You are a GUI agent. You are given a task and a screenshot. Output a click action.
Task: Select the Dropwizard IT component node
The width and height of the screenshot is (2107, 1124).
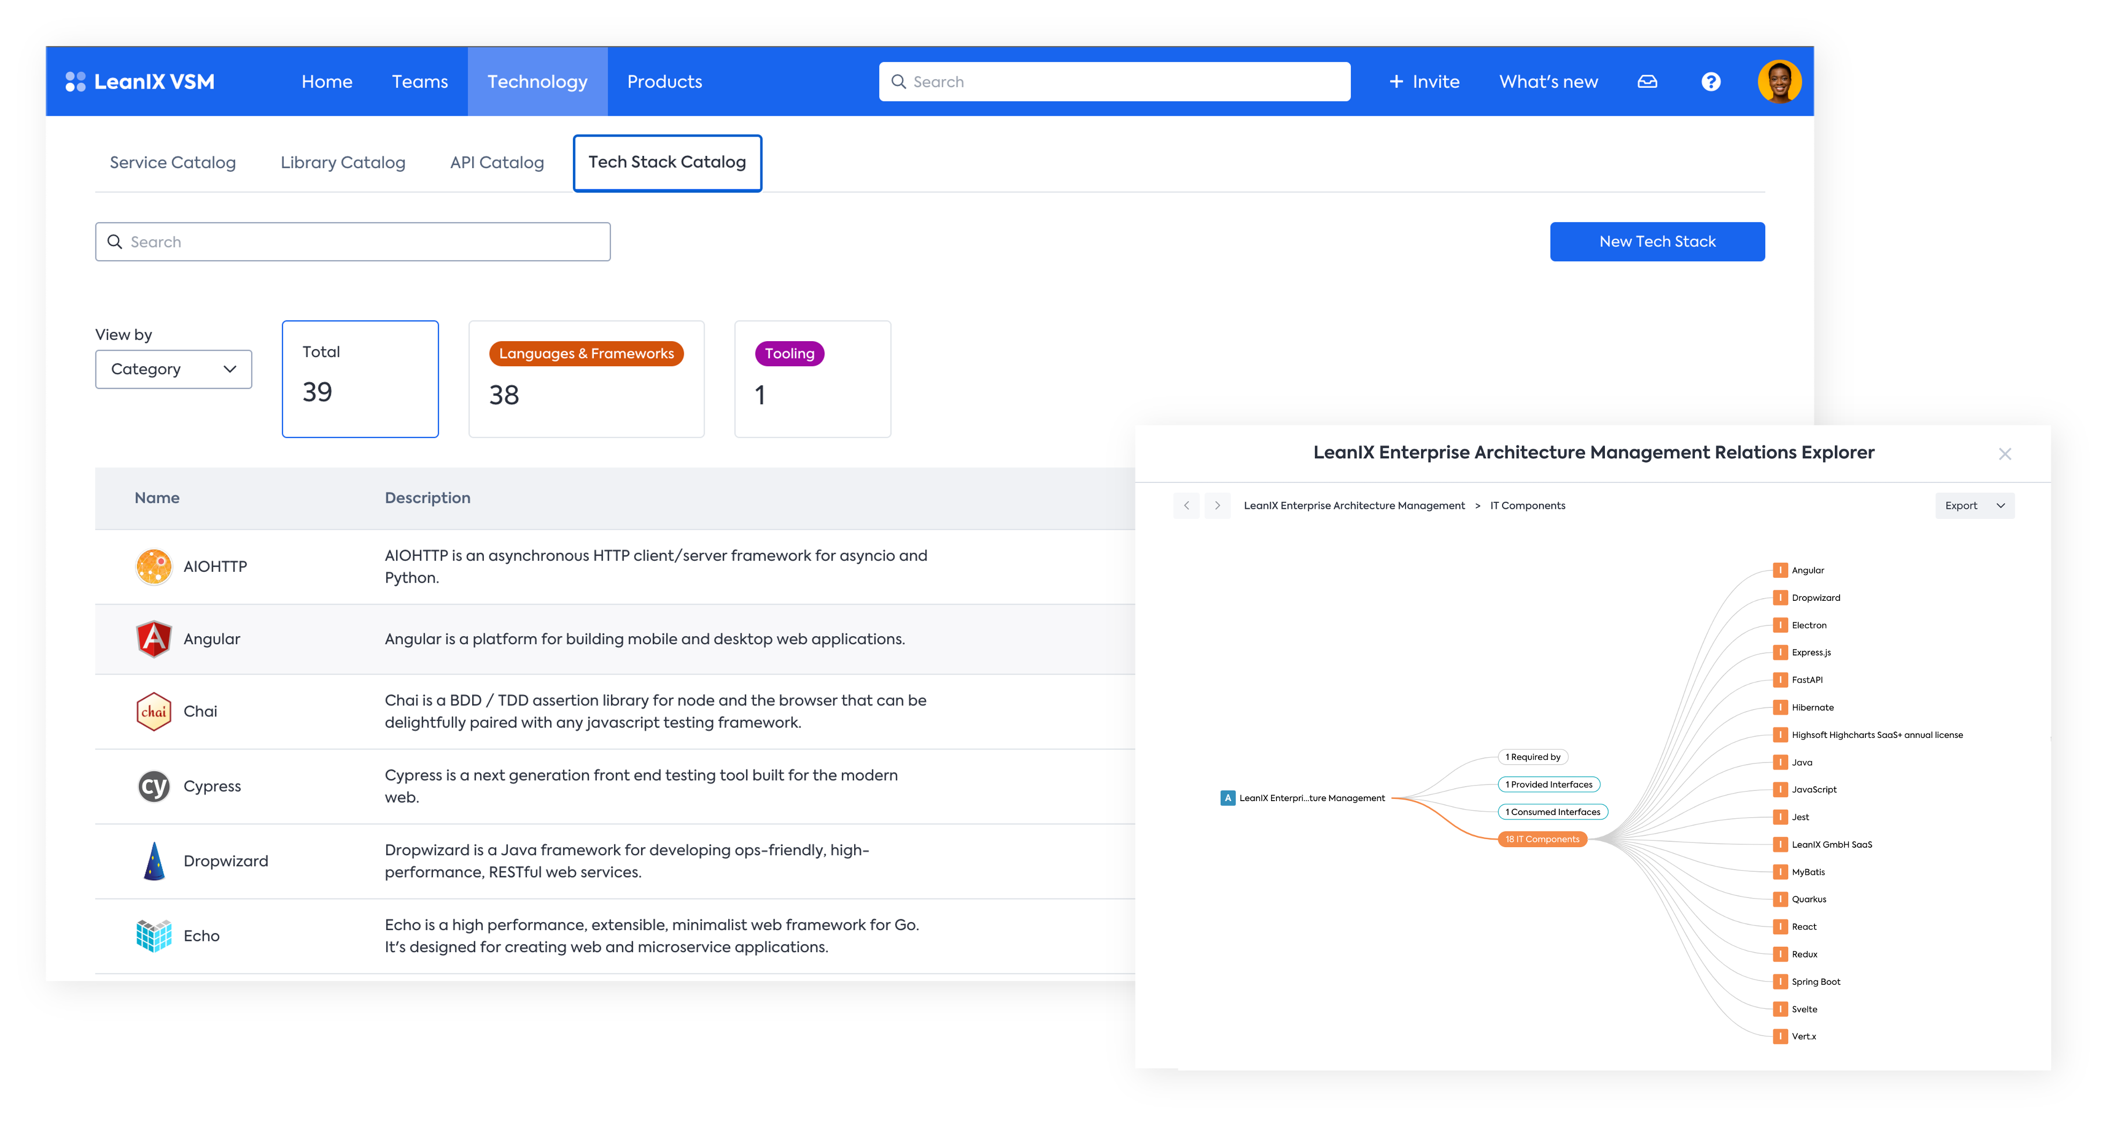pos(1807,598)
